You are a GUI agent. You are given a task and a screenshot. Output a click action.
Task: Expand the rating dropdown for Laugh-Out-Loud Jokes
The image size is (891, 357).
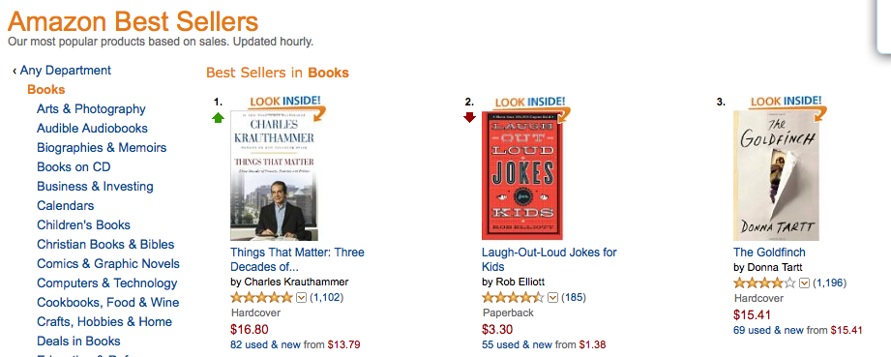[x=553, y=297]
